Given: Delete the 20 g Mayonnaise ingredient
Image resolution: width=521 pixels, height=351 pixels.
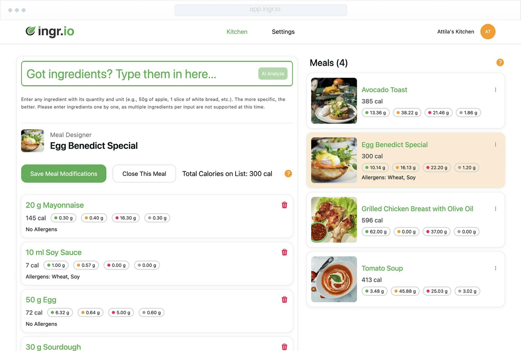Looking at the screenshot, I should point(284,205).
